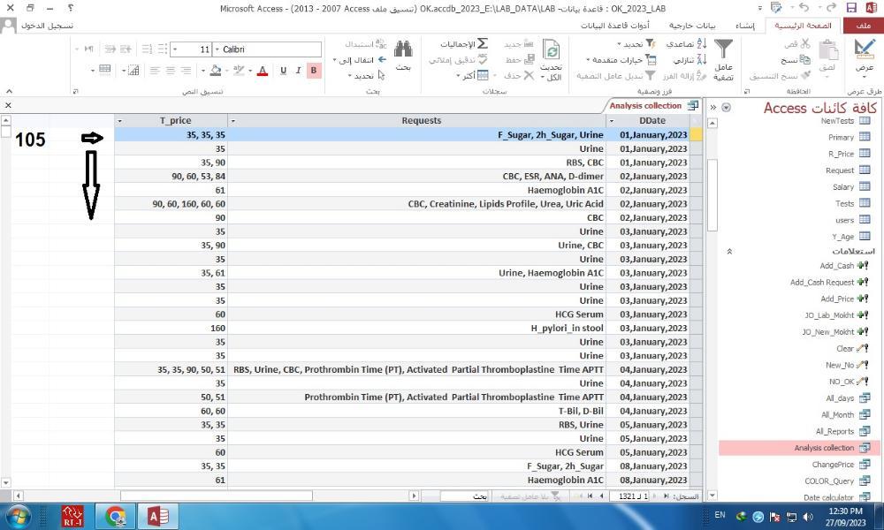Click the RT-I app on taskbar
884x530 pixels.
pyautogui.click(x=72, y=517)
